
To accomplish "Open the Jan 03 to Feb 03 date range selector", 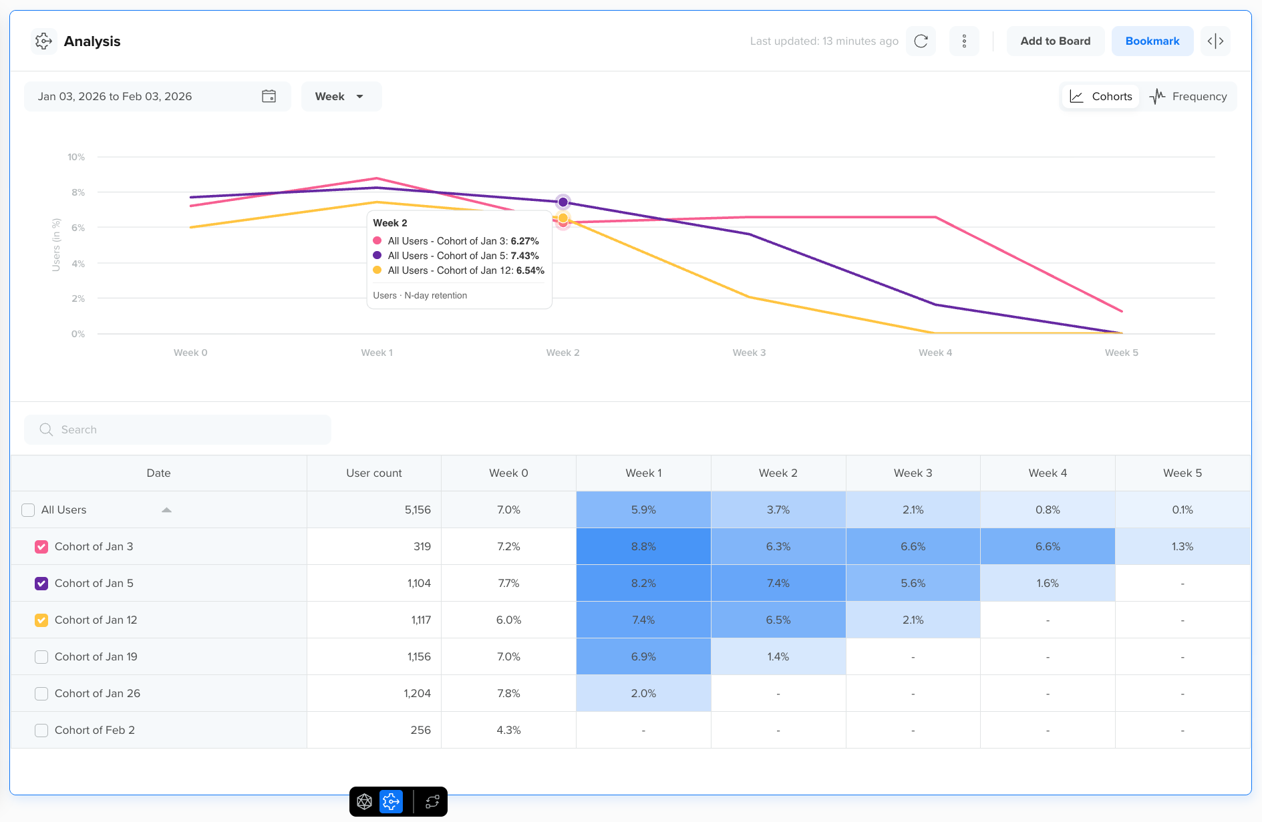I will 158,96.
